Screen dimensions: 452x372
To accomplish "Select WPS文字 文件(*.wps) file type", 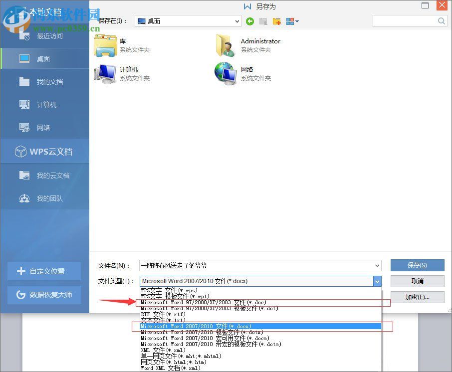I will [x=200, y=290].
